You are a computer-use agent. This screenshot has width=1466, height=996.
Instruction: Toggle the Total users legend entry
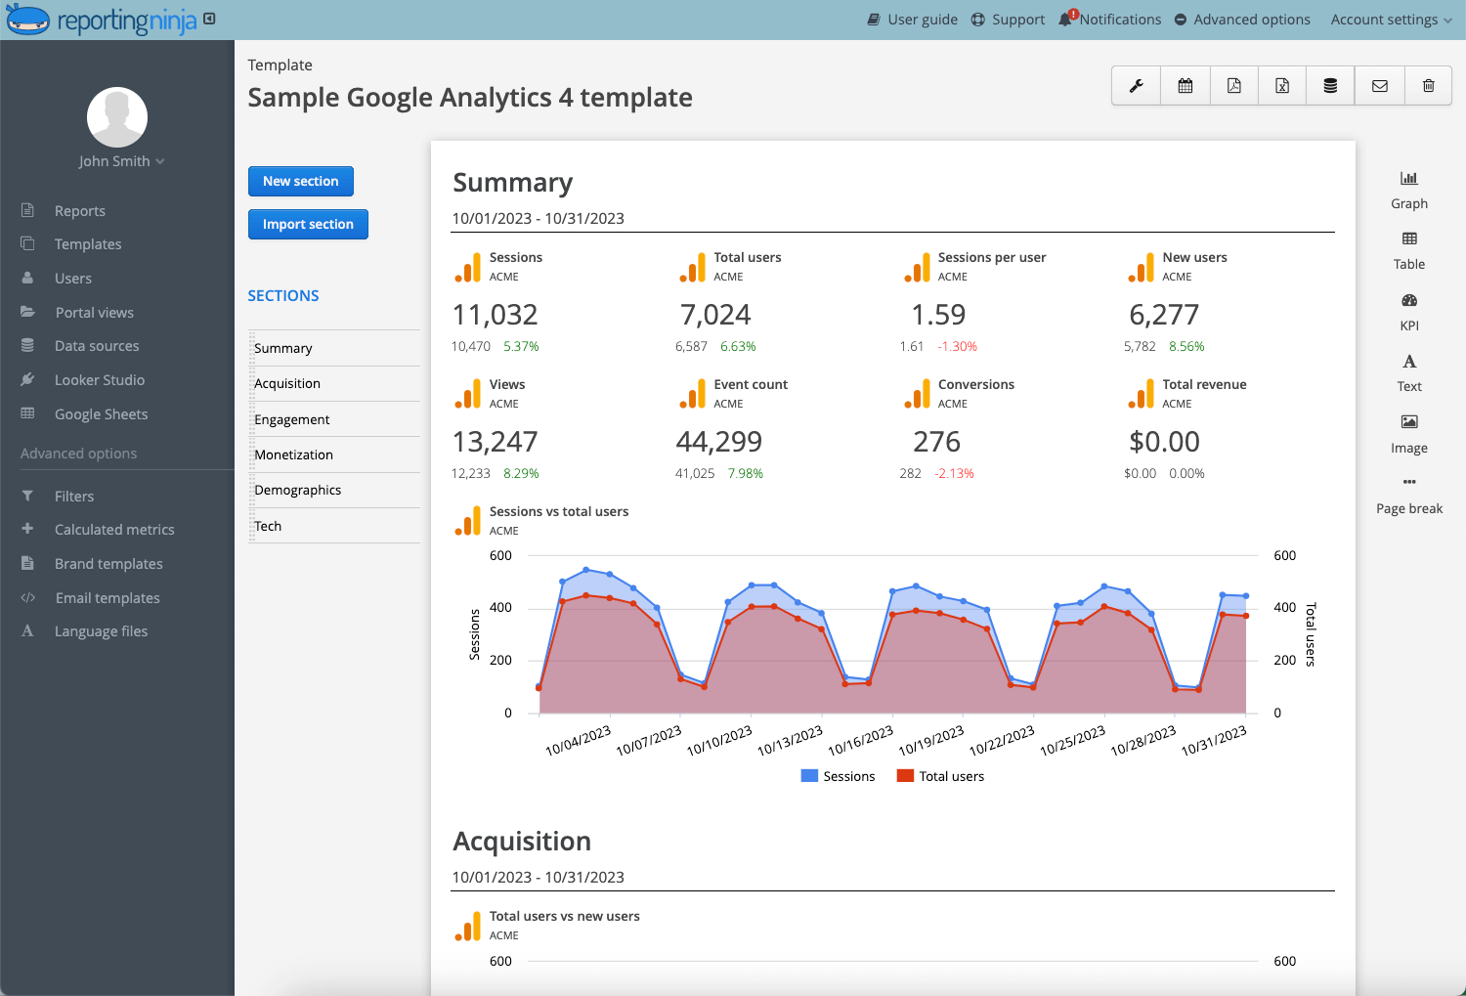(x=938, y=775)
